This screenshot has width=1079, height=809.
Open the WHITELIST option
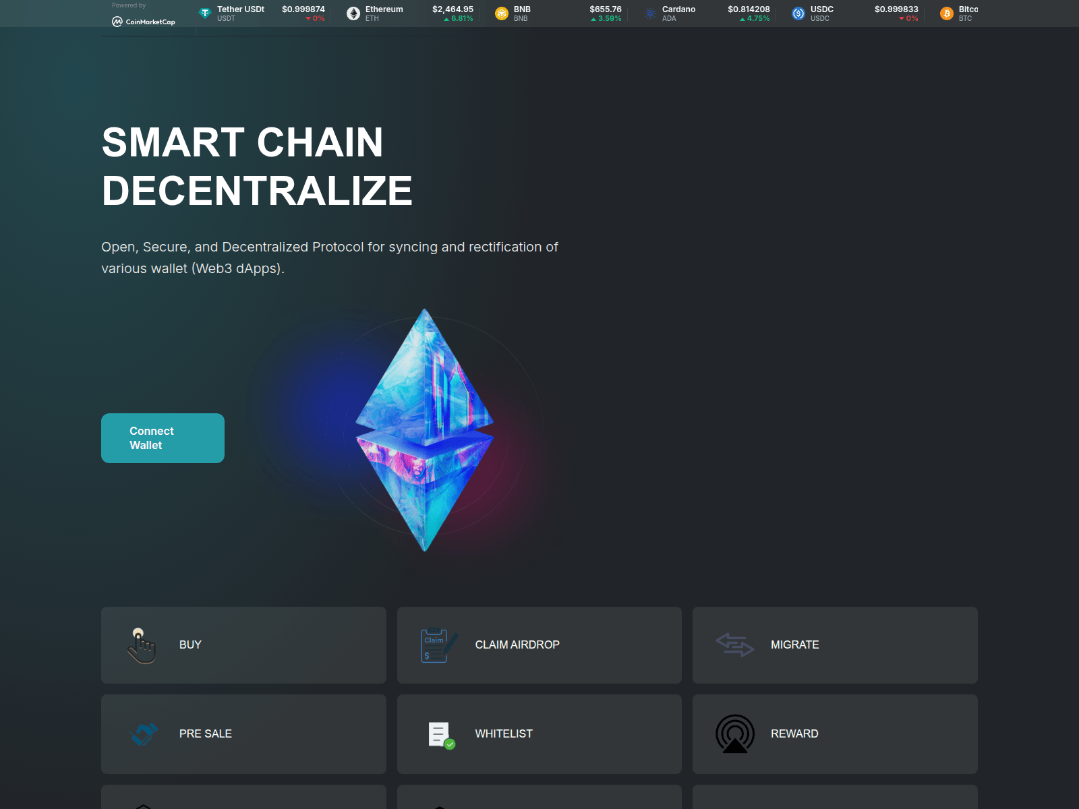(504, 733)
